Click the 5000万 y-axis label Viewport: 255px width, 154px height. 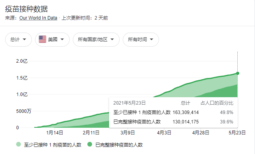click(24, 111)
